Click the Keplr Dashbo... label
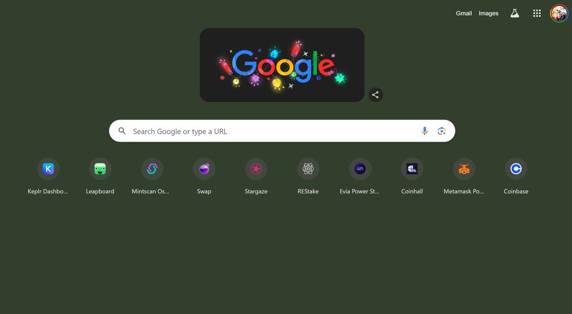Viewport: 572px width, 314px height. (48, 191)
